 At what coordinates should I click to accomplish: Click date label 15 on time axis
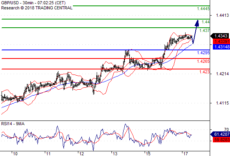point(148,154)
